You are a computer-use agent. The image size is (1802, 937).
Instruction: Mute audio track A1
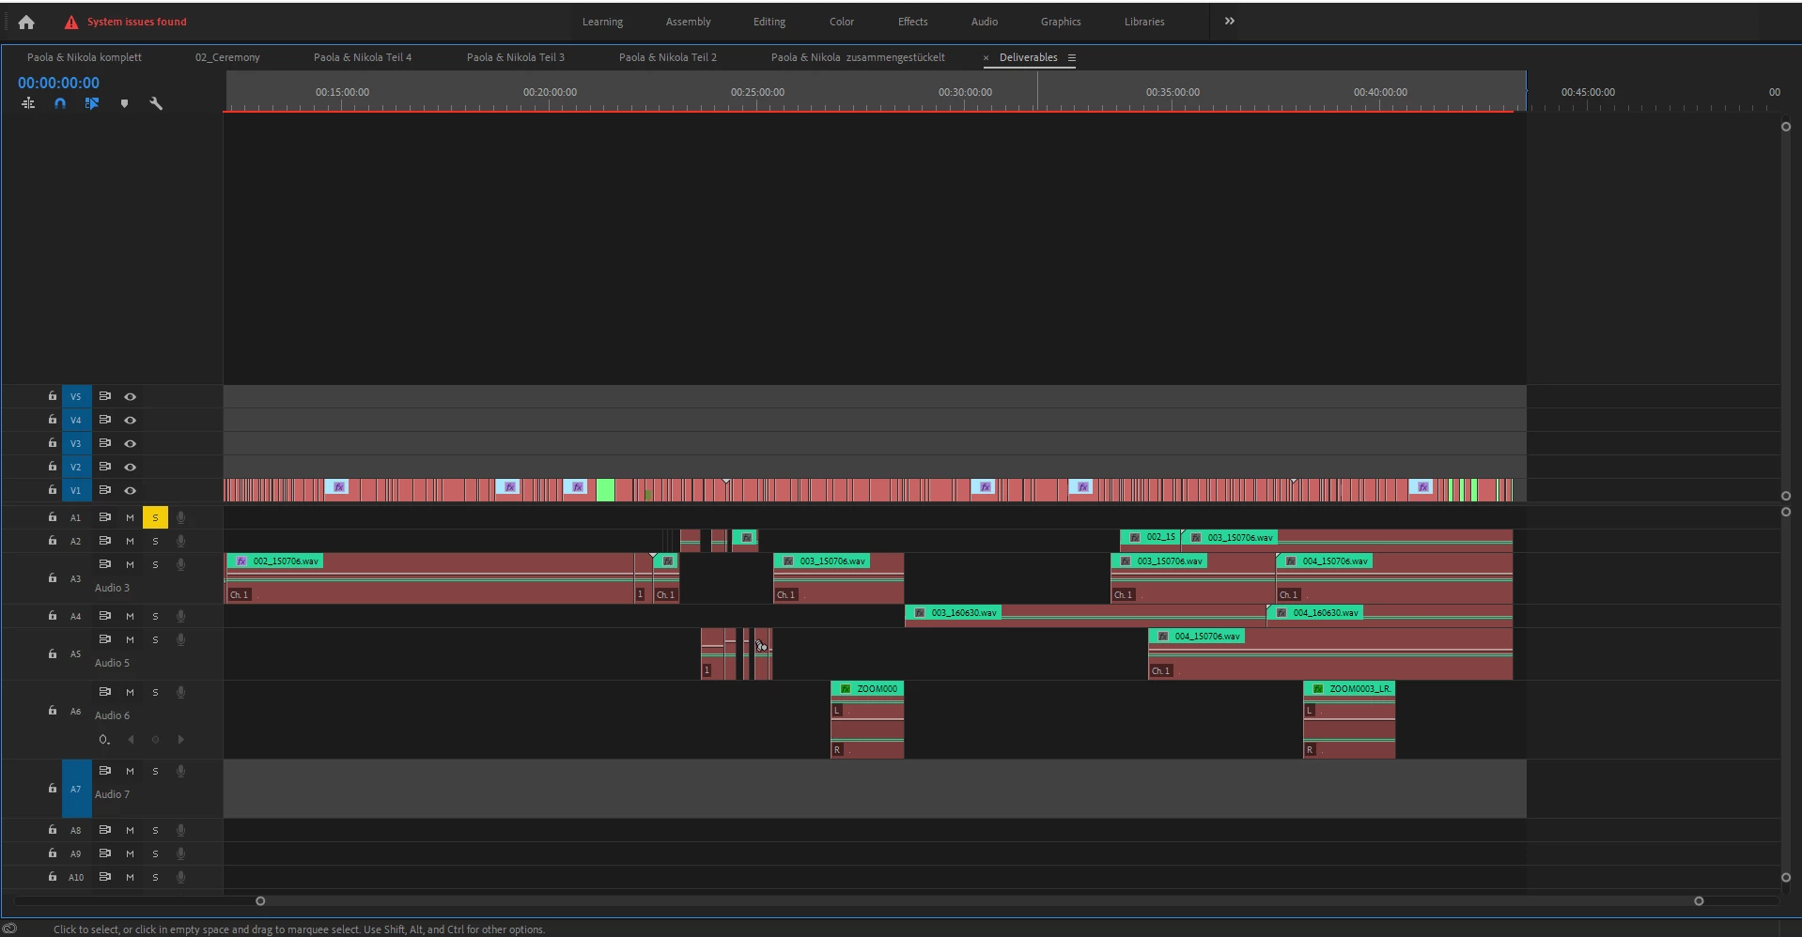click(130, 517)
